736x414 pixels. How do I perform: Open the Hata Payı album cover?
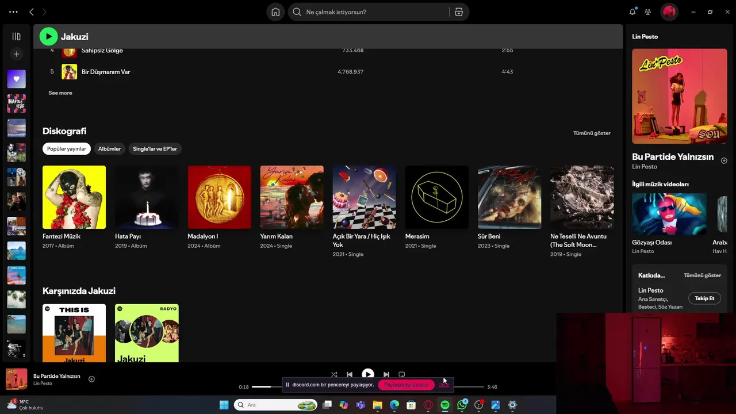coord(147,197)
